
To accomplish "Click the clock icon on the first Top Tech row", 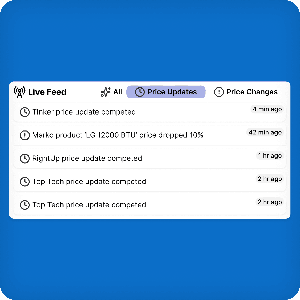I will pyautogui.click(x=25, y=182).
